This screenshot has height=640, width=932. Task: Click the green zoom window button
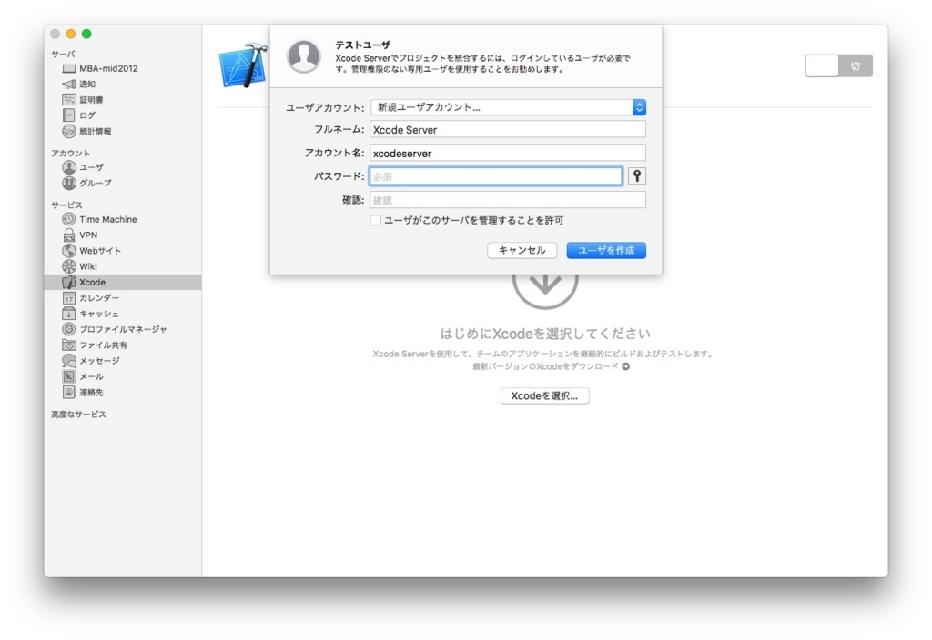pyautogui.click(x=86, y=34)
